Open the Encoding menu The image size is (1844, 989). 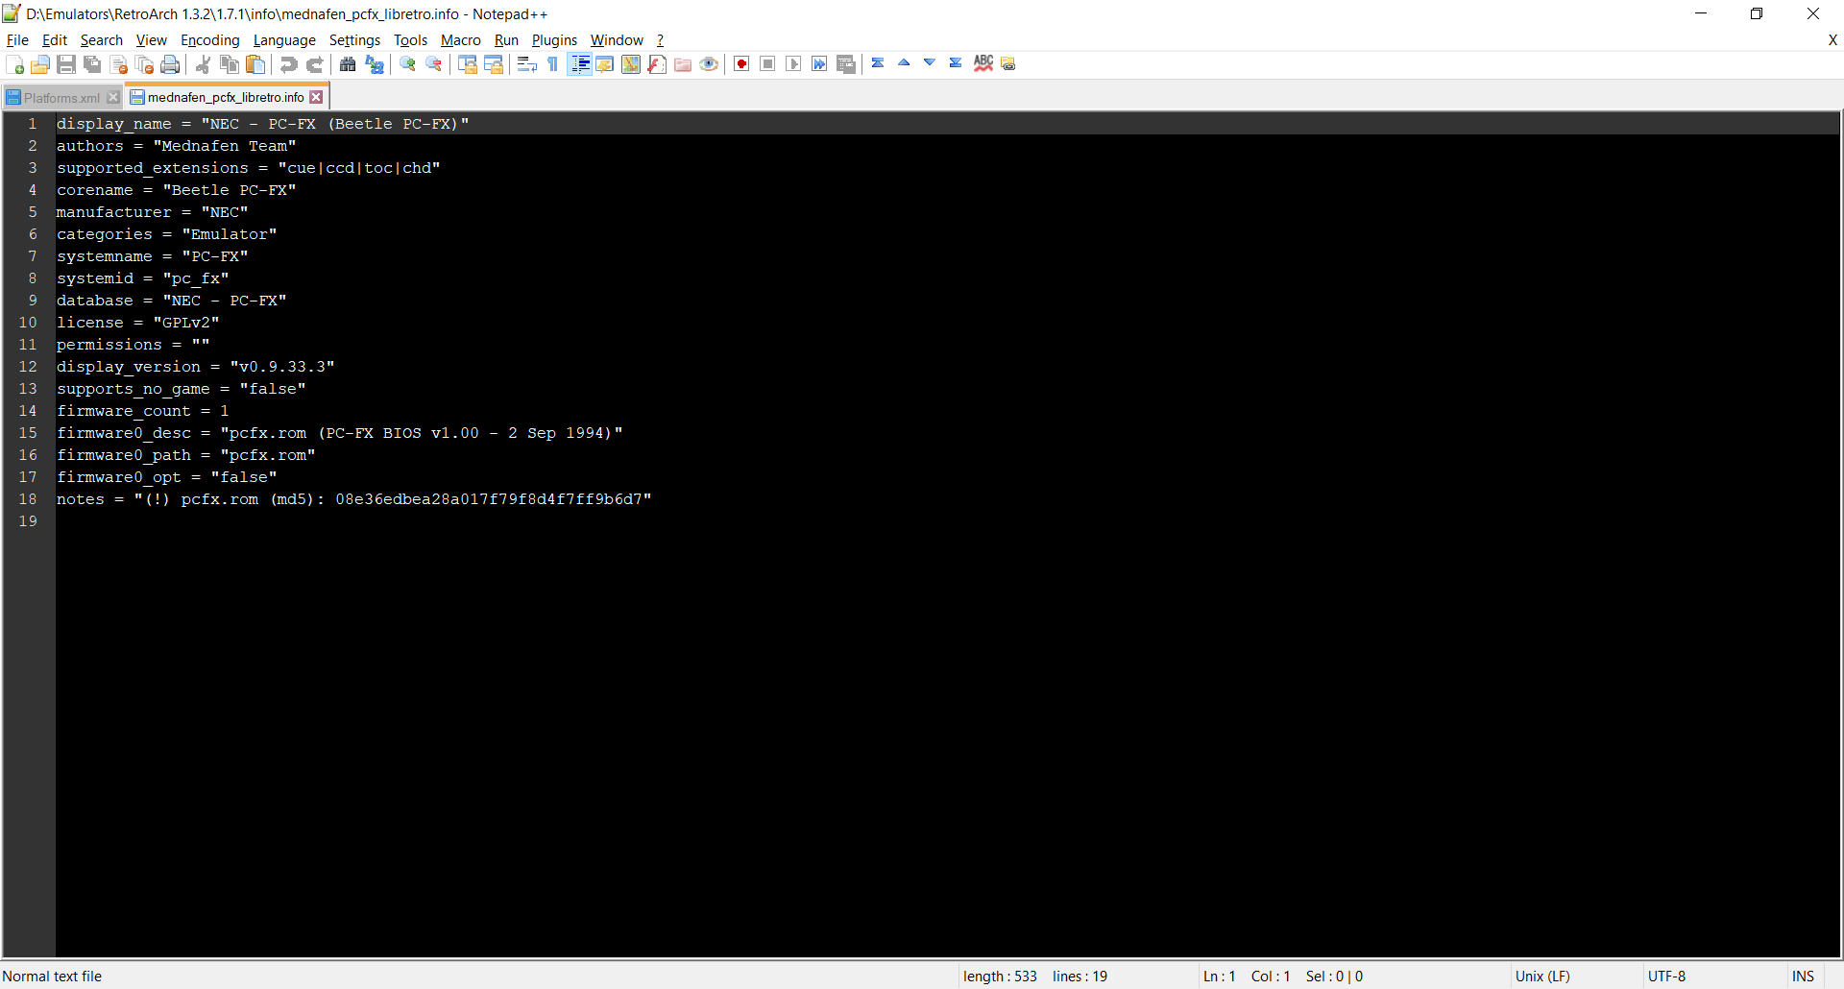click(x=209, y=40)
